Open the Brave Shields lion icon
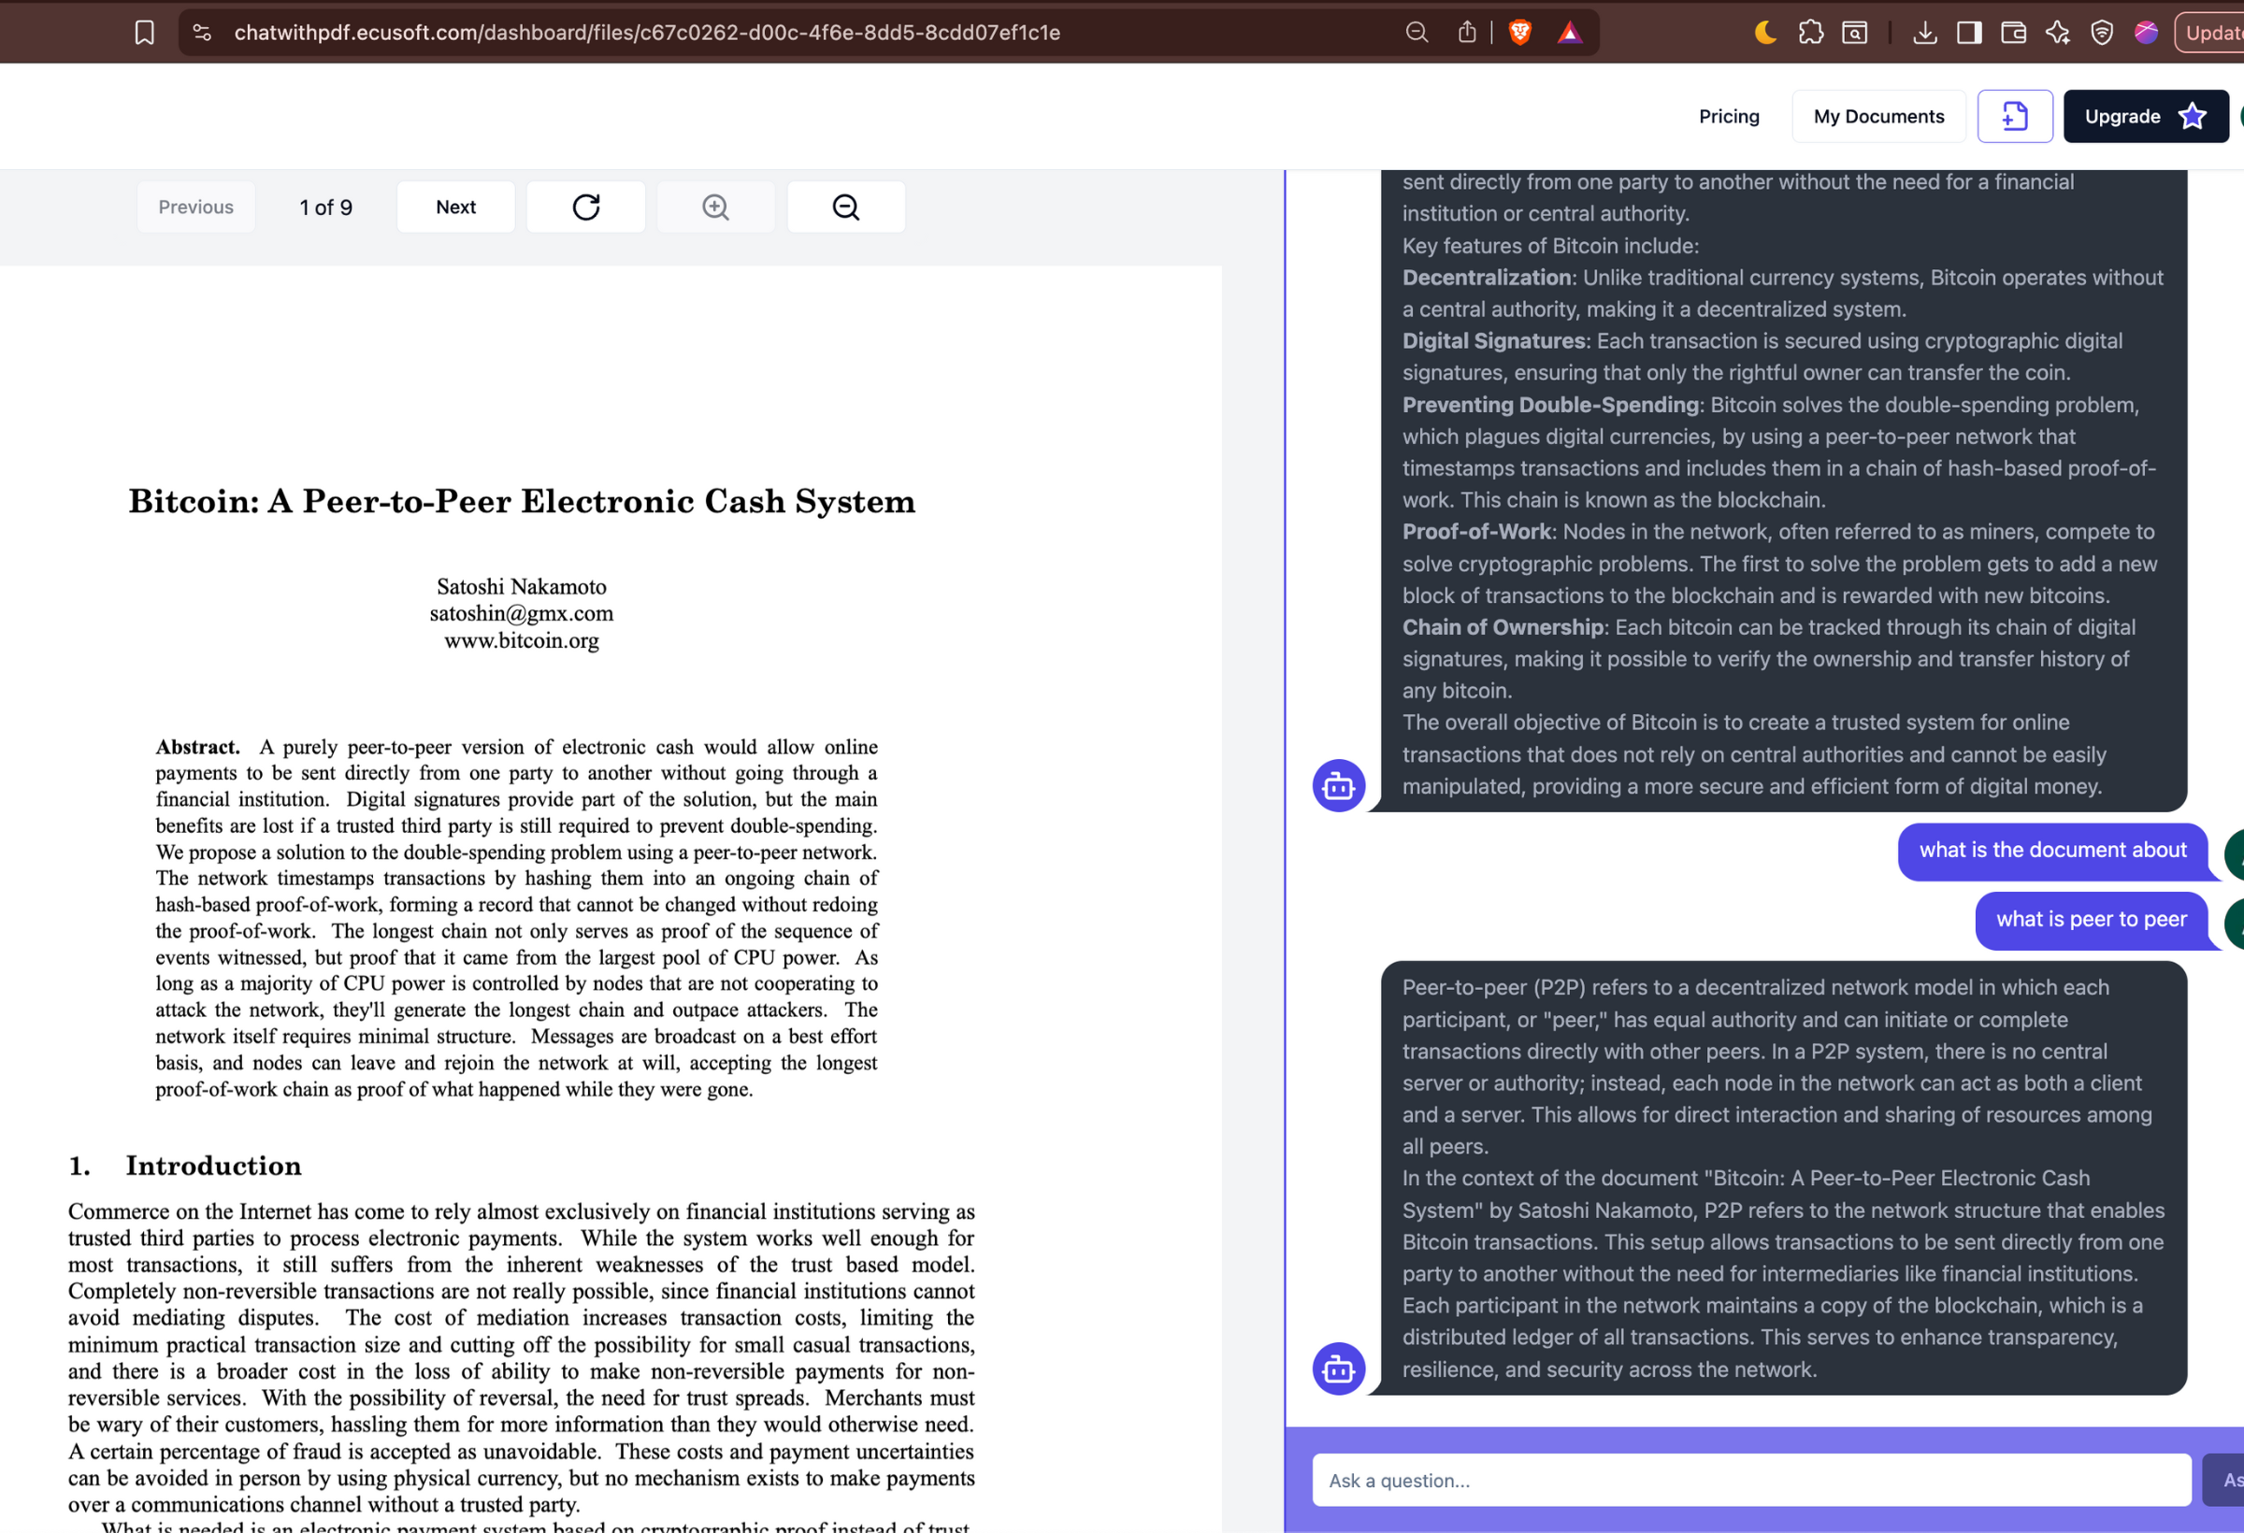 tap(1519, 33)
